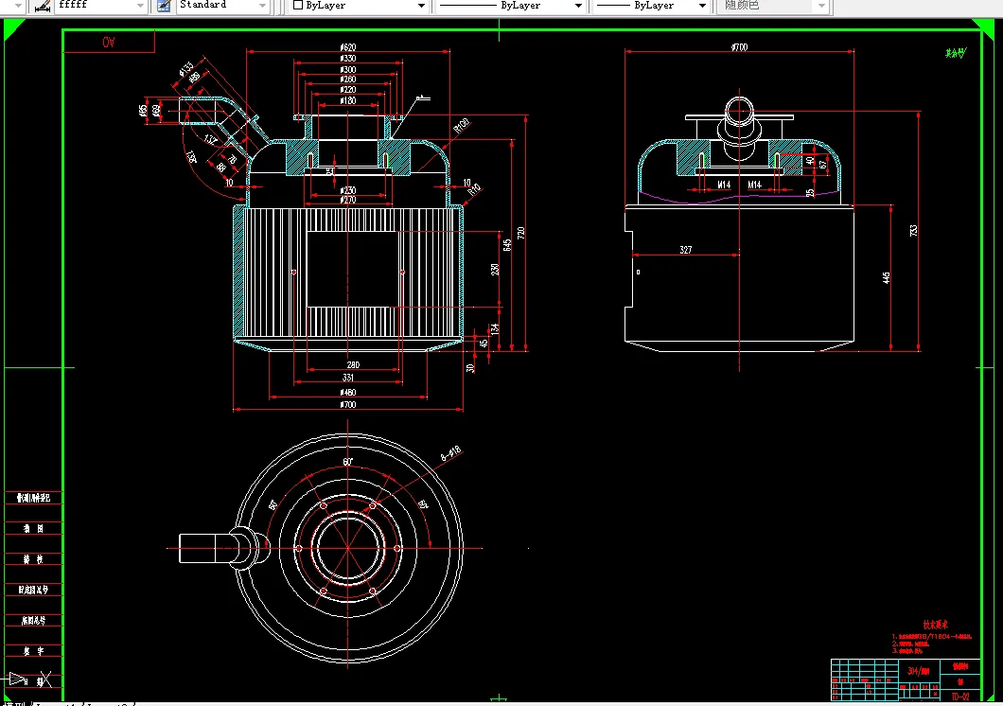1003x706 pixels.
Task: Select the ø260 dimension text
Action: 348,79
